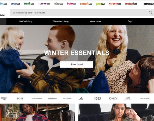The image size is (154, 121).
Task: Open the xtremeinn store logo
Action: 115,4
